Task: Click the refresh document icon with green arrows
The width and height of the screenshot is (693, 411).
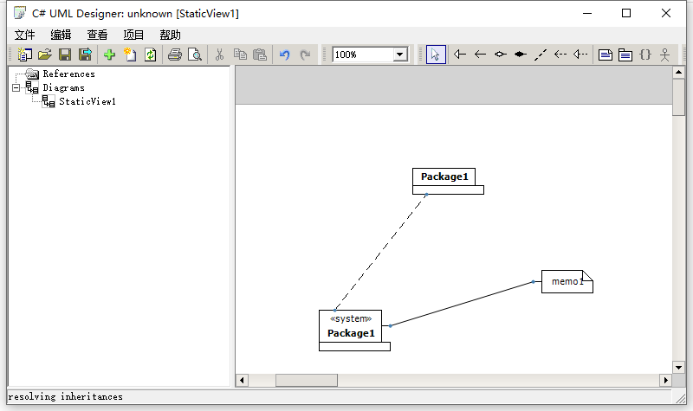Action: point(150,55)
